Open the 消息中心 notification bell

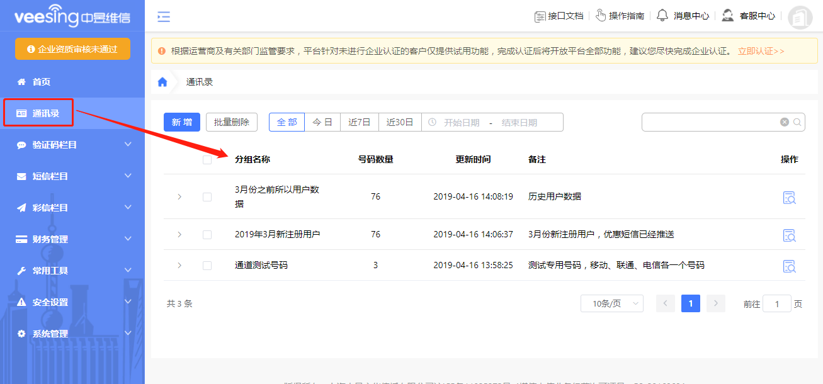pyautogui.click(x=662, y=16)
